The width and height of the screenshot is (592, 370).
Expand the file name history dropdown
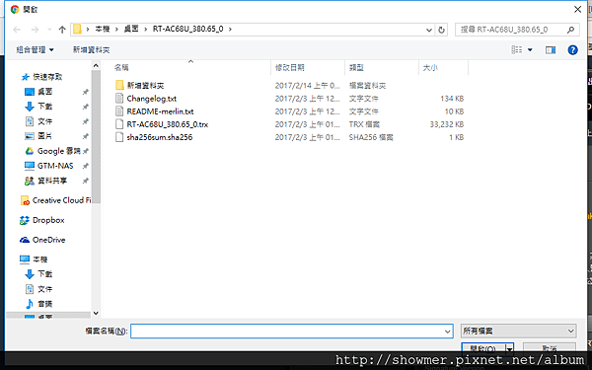[x=447, y=332]
